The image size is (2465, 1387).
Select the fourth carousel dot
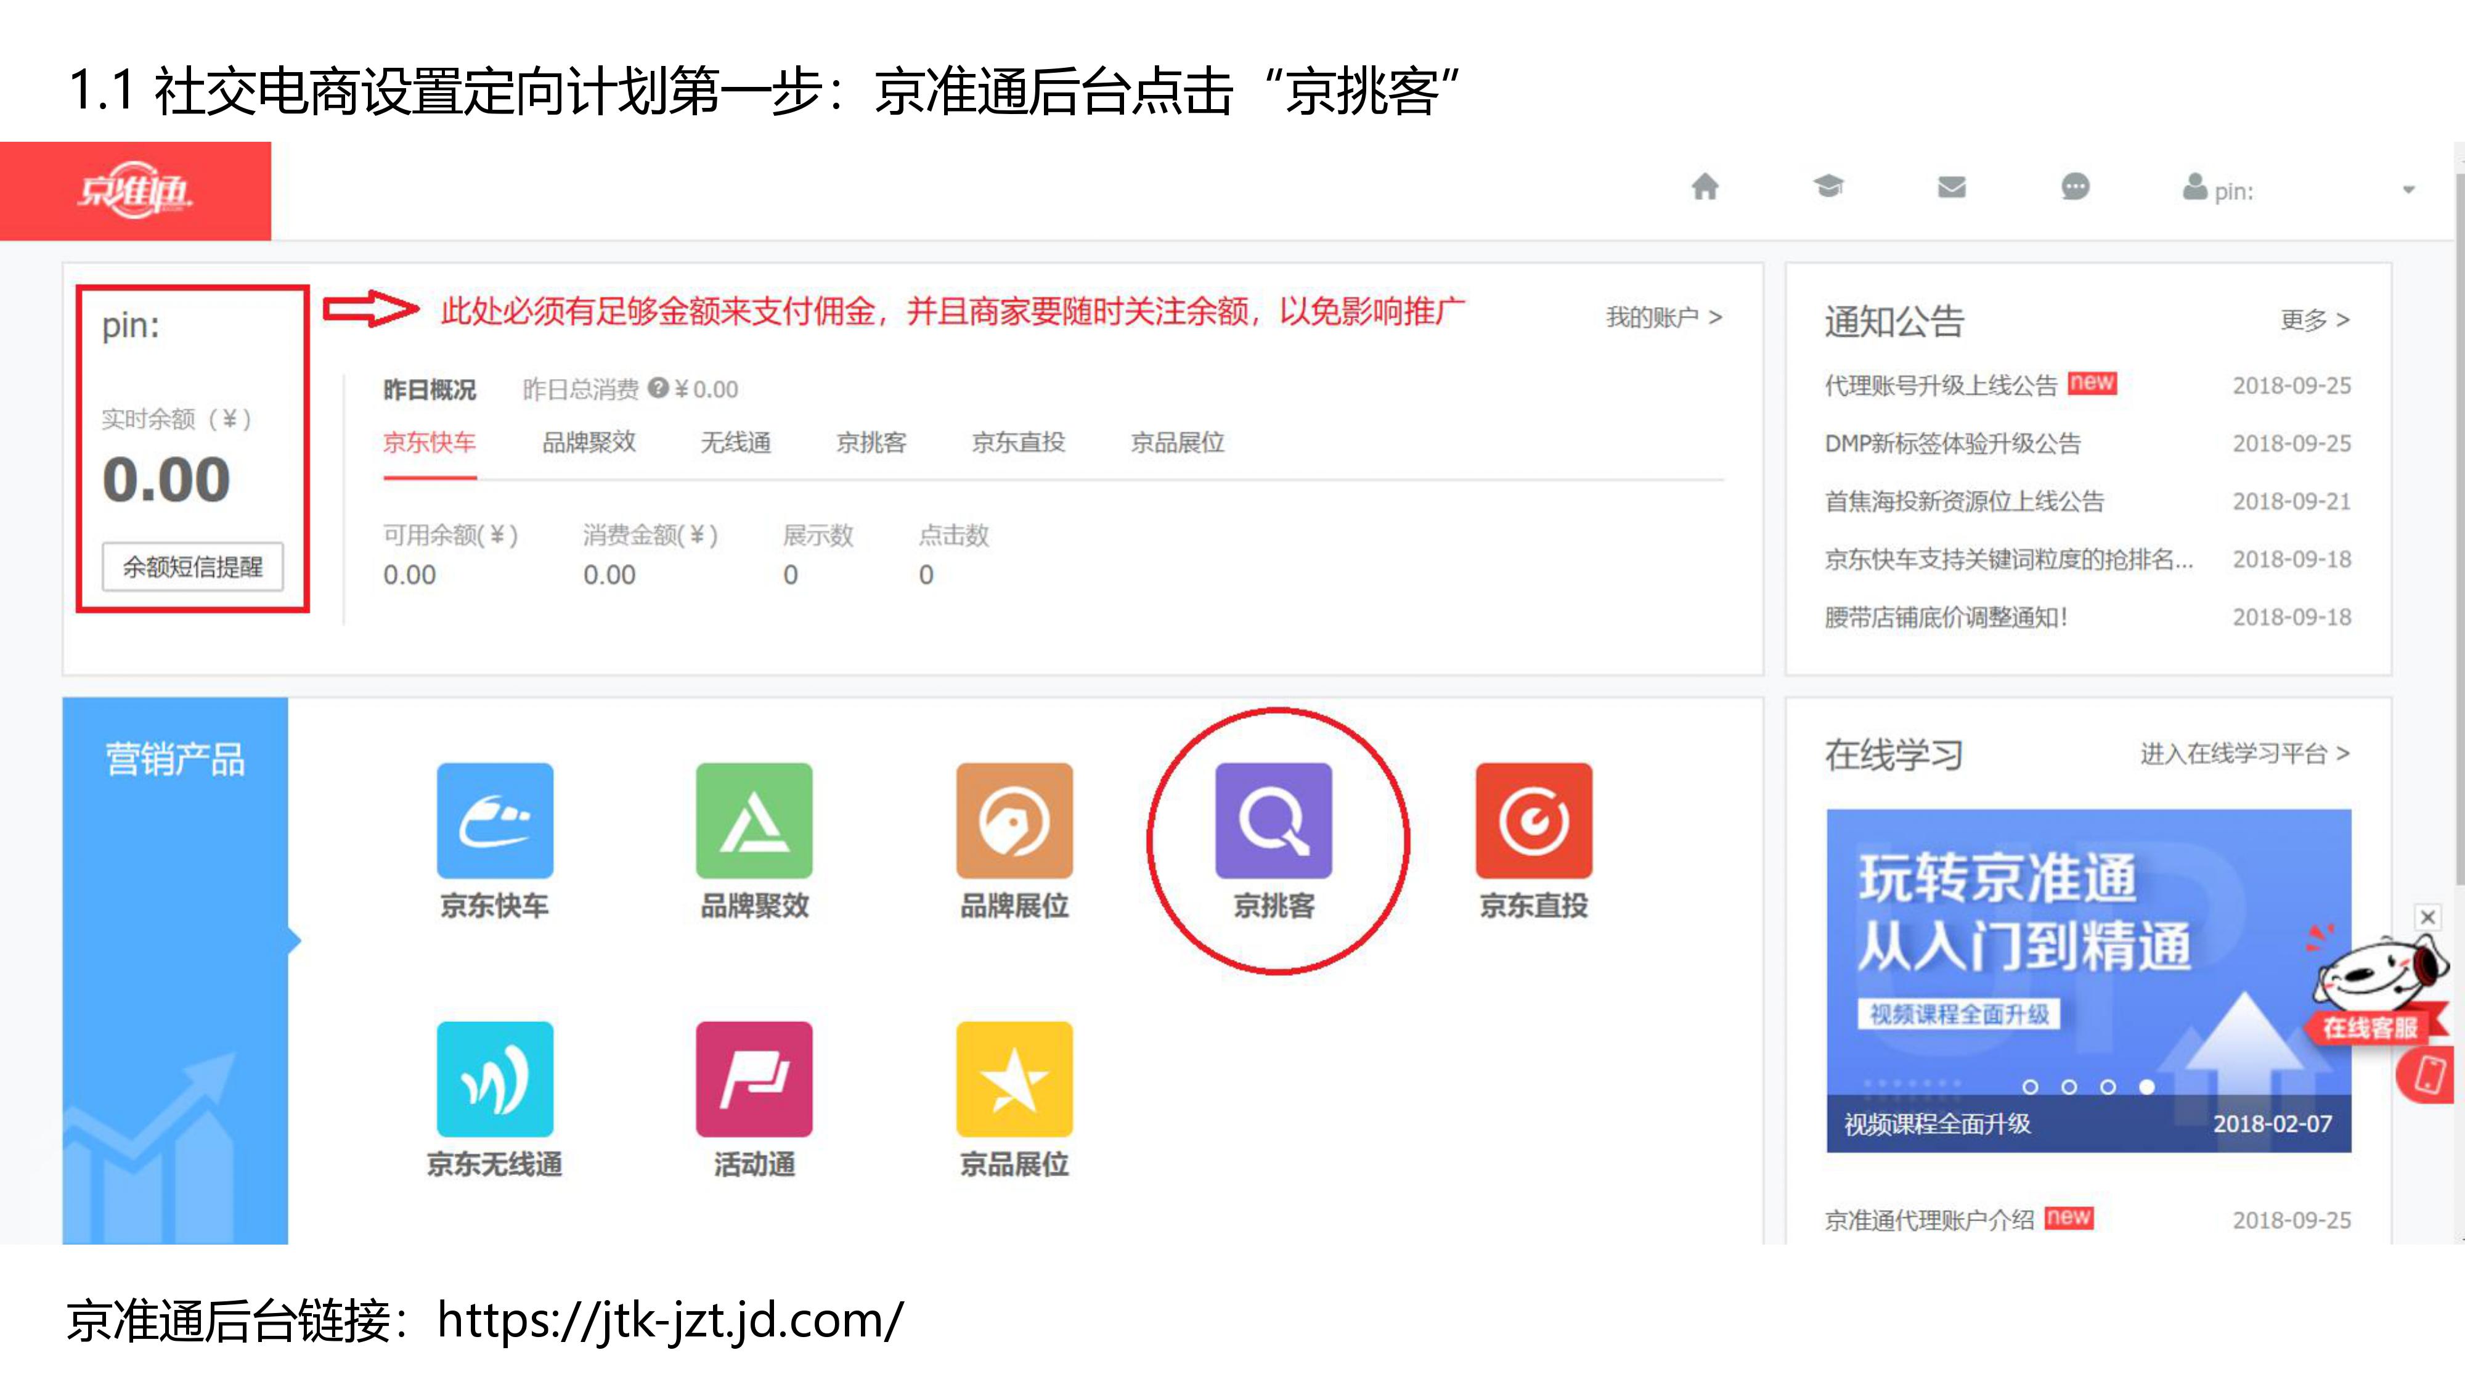click(x=2147, y=1086)
